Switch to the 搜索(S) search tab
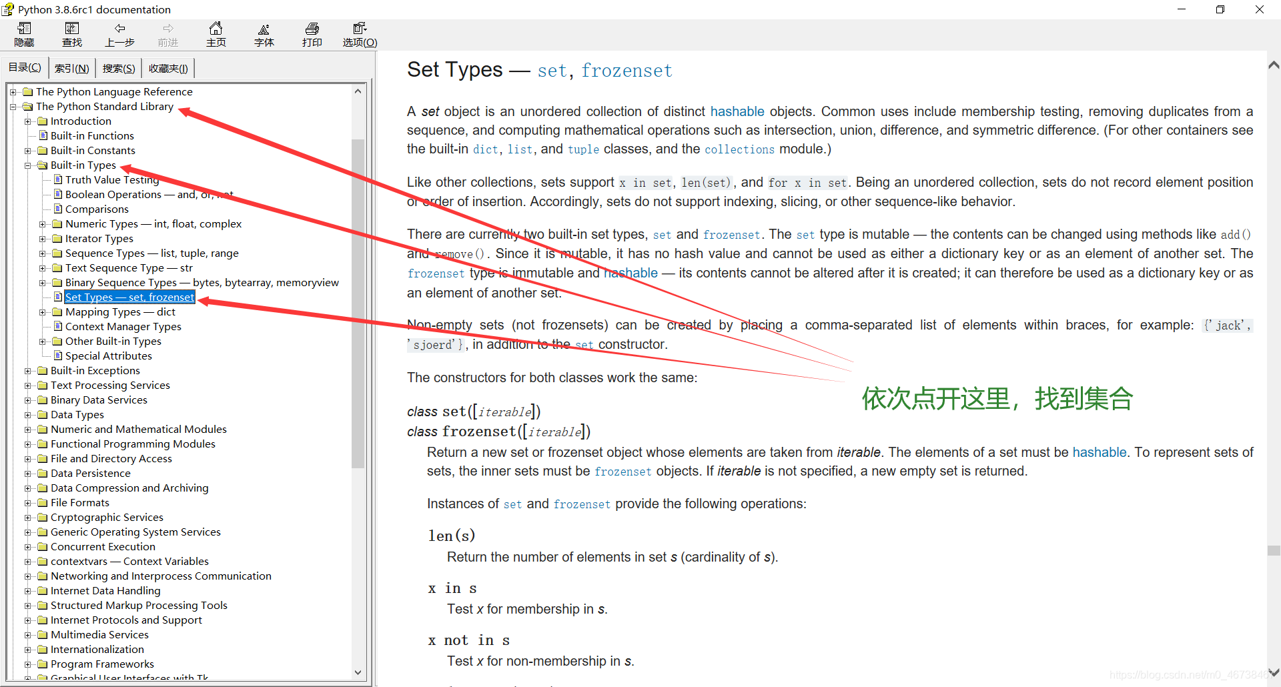Image resolution: width=1281 pixels, height=687 pixels. click(x=119, y=68)
